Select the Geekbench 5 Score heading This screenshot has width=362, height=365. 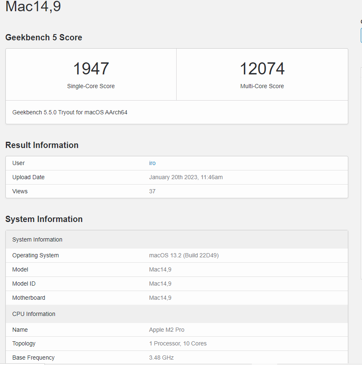point(44,37)
